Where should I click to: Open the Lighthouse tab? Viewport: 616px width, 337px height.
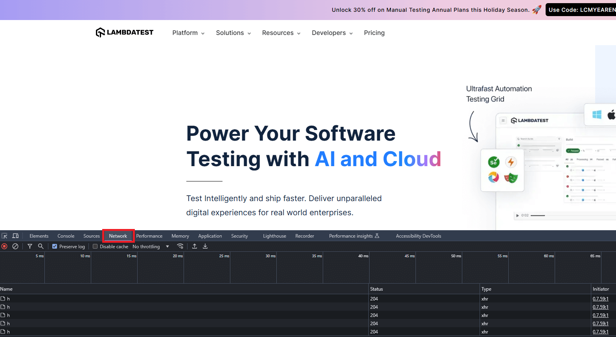click(x=275, y=236)
